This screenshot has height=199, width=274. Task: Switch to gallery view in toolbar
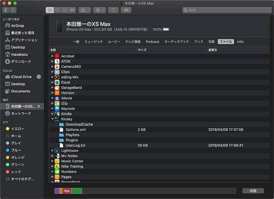(x=72, y=10)
